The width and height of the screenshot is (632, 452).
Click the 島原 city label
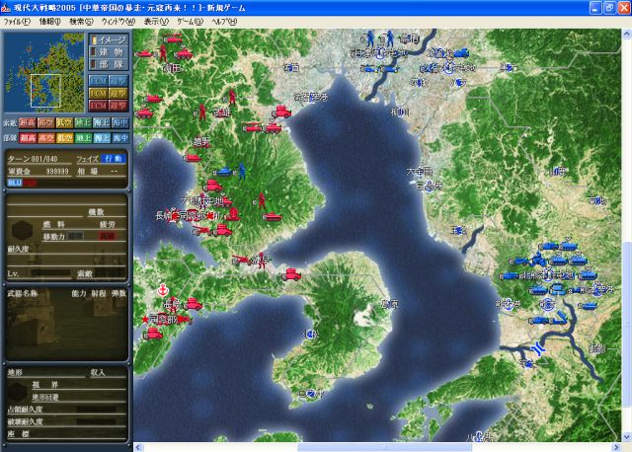(390, 304)
